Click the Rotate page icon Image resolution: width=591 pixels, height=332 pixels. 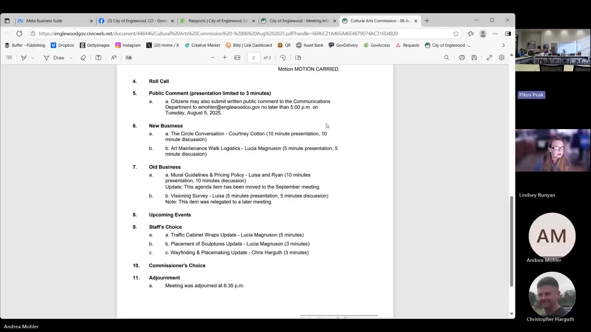click(283, 57)
